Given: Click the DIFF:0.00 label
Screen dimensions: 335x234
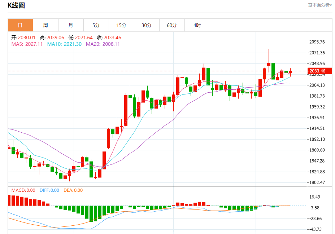Looking at the screenshot, I should (49, 190).
